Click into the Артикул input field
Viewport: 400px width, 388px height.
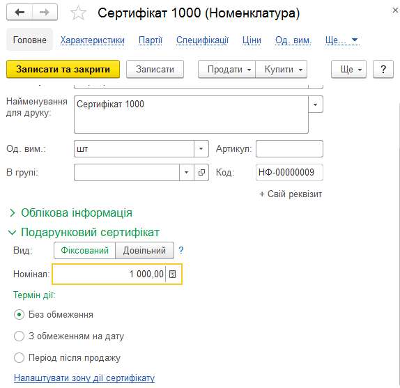coord(289,148)
